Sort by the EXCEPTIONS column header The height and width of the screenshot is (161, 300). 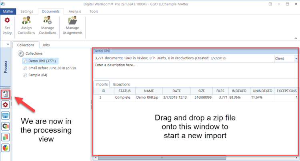pyautogui.click(x=287, y=91)
